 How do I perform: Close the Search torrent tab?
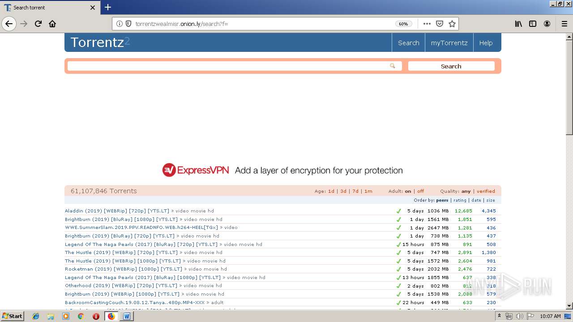click(x=93, y=8)
